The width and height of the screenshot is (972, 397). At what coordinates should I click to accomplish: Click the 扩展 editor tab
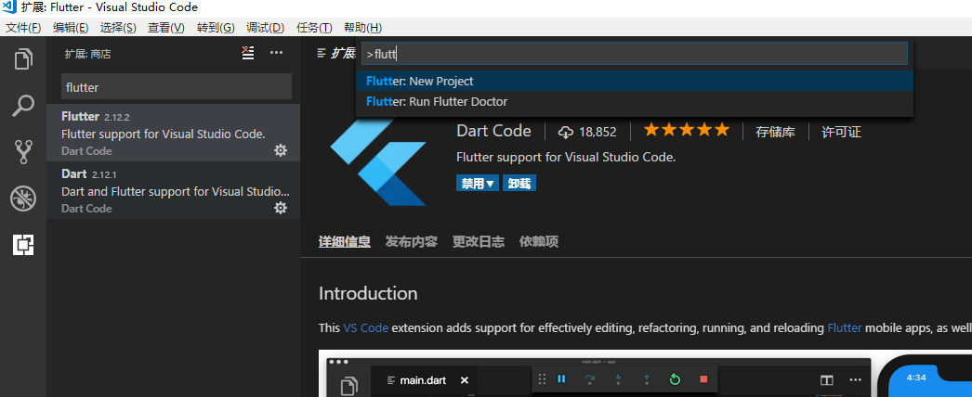[336, 53]
